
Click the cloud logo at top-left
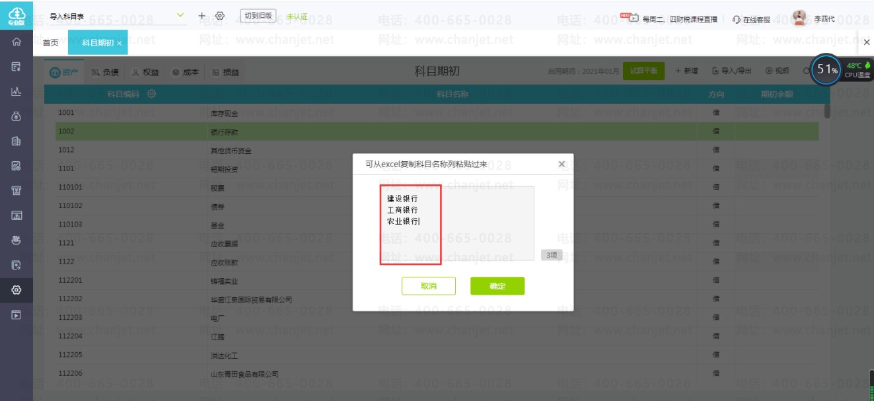click(x=17, y=15)
